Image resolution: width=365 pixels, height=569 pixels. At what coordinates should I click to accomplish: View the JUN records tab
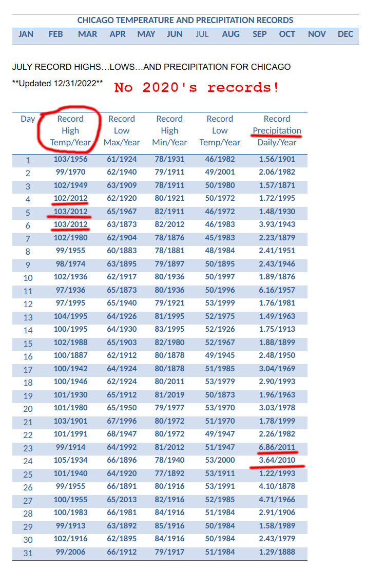pyautogui.click(x=175, y=34)
